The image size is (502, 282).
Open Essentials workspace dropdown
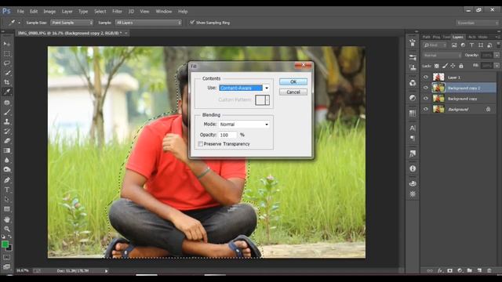pyautogui.click(x=478, y=23)
